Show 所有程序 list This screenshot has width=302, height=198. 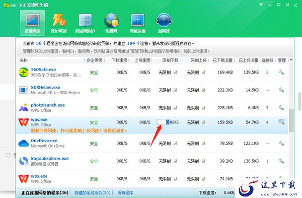click(x=125, y=192)
